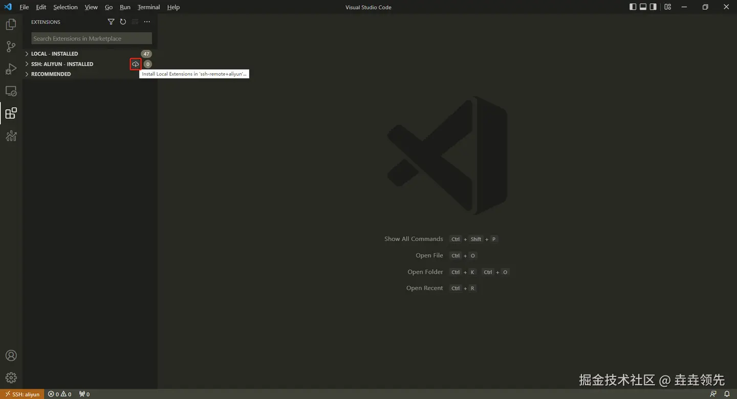737x399 pixels.
Task: Open the Terminal menu
Action: click(148, 7)
